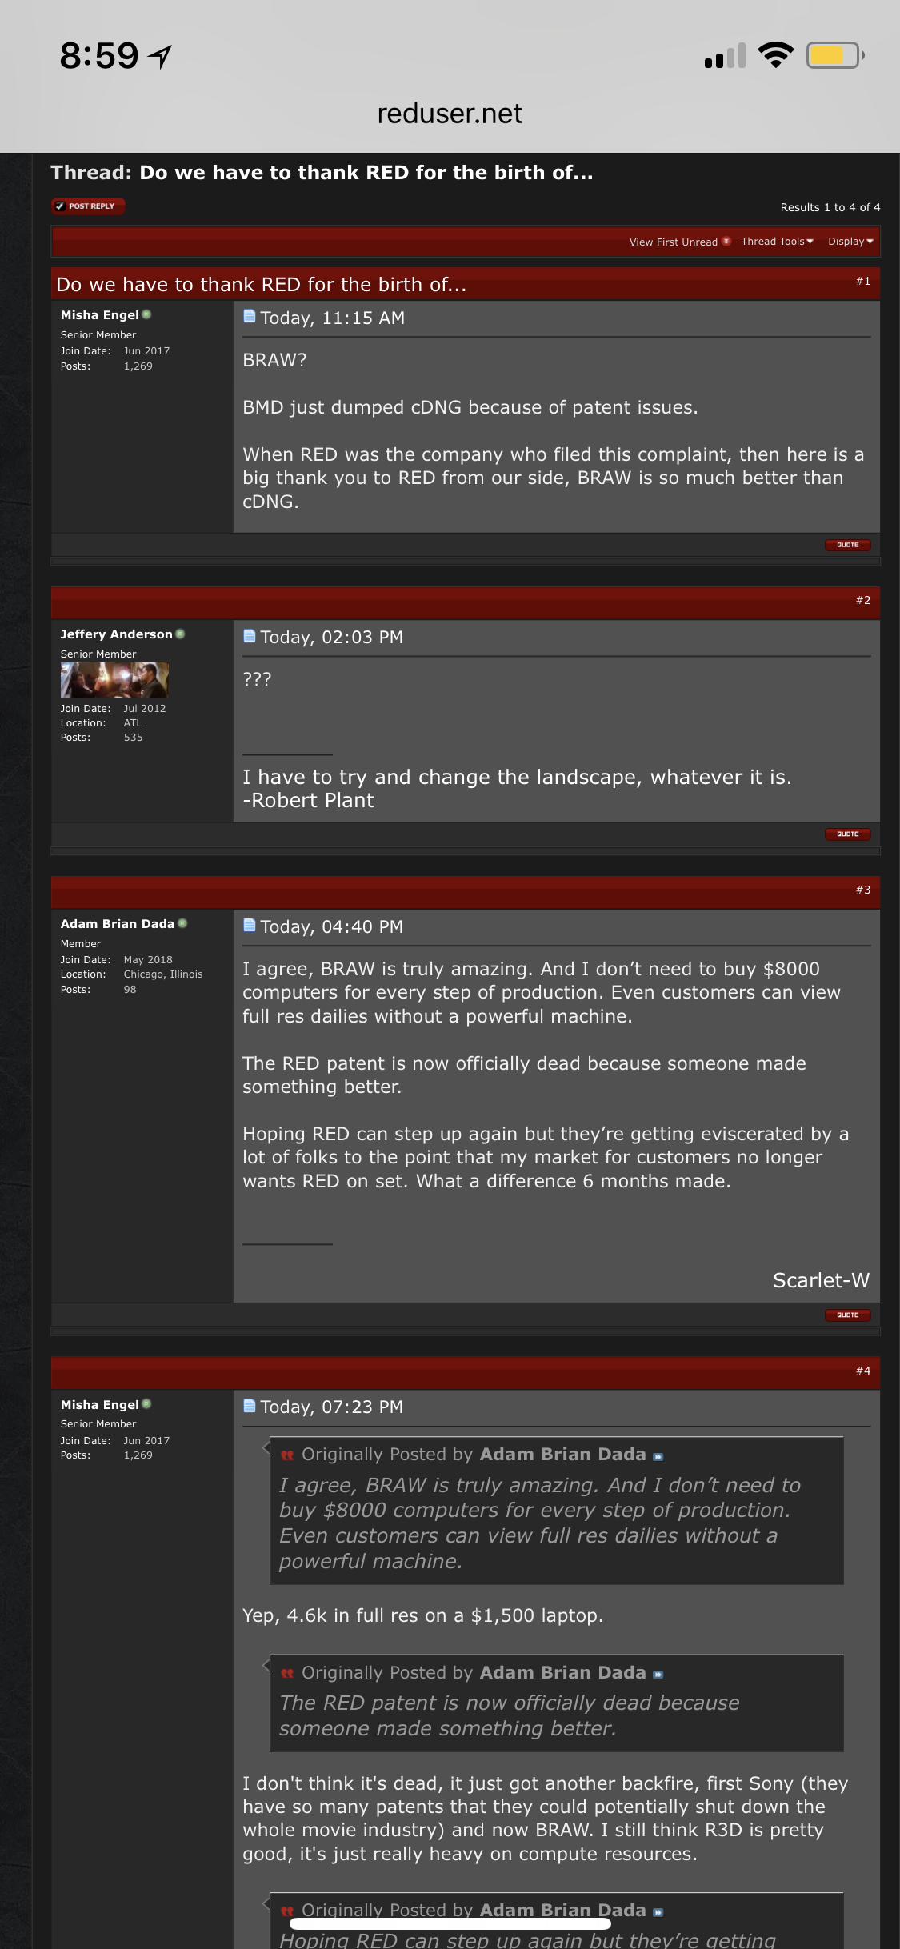Tap the reduser.net address bar
The height and width of the screenshot is (1949, 900).
click(x=450, y=114)
